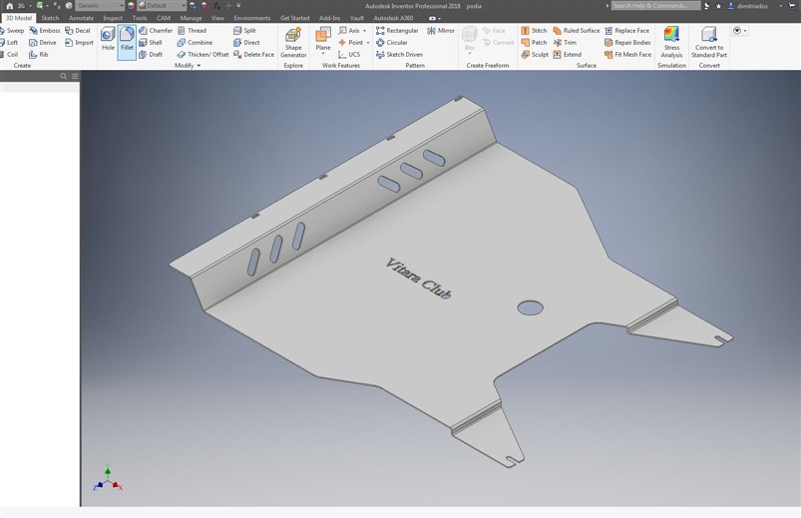Switch to the Manage tab
Image resolution: width=801 pixels, height=518 pixels.
tap(192, 18)
